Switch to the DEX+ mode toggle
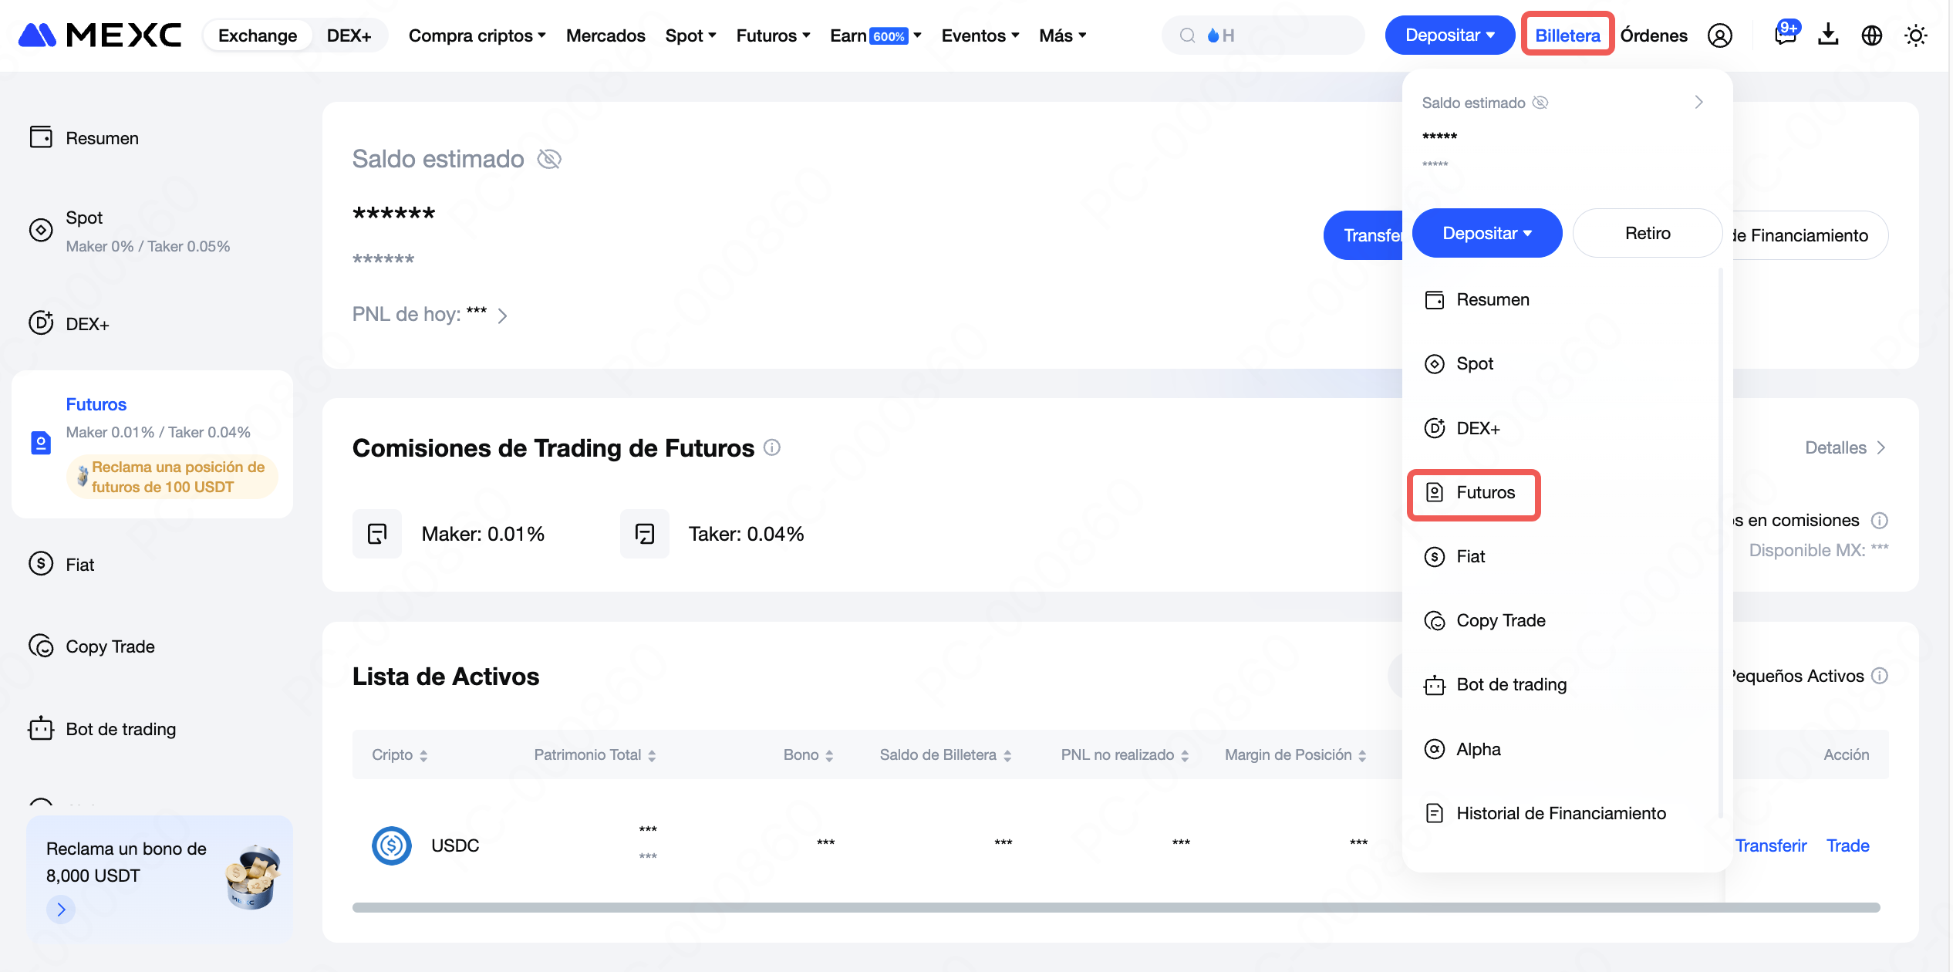1953x972 pixels. [349, 35]
